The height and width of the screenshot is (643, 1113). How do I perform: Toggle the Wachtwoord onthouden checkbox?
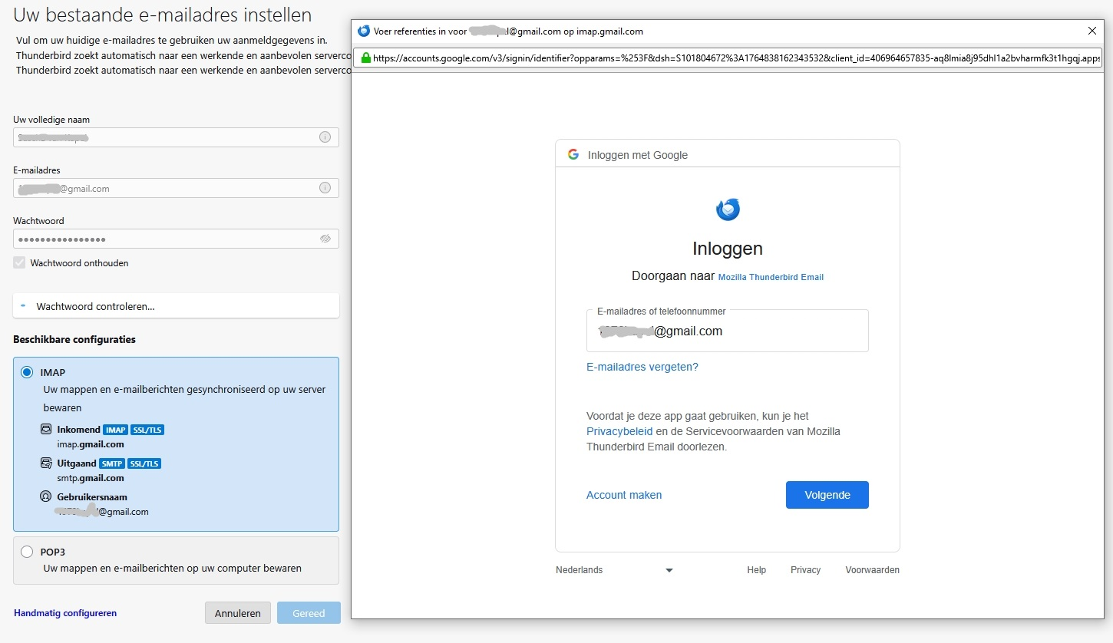click(19, 263)
